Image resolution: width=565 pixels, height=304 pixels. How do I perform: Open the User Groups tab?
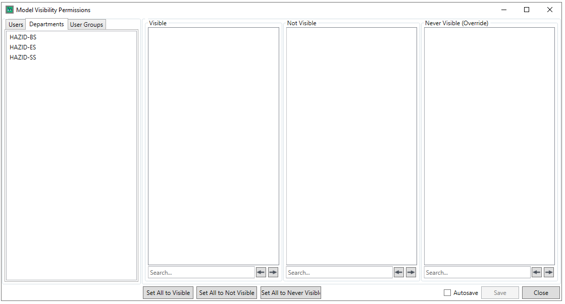[86, 25]
